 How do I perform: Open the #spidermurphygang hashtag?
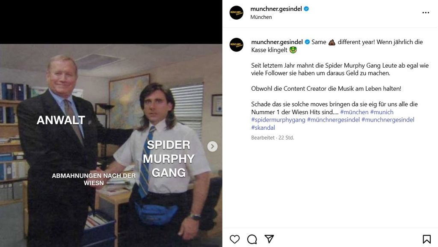[x=278, y=120]
